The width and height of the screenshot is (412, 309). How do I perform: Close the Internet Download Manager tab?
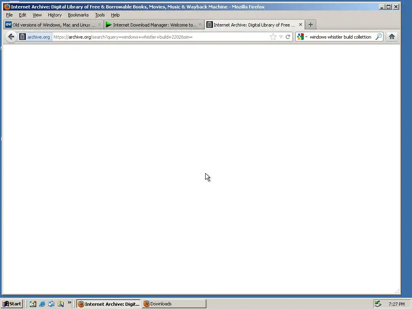[x=200, y=25]
